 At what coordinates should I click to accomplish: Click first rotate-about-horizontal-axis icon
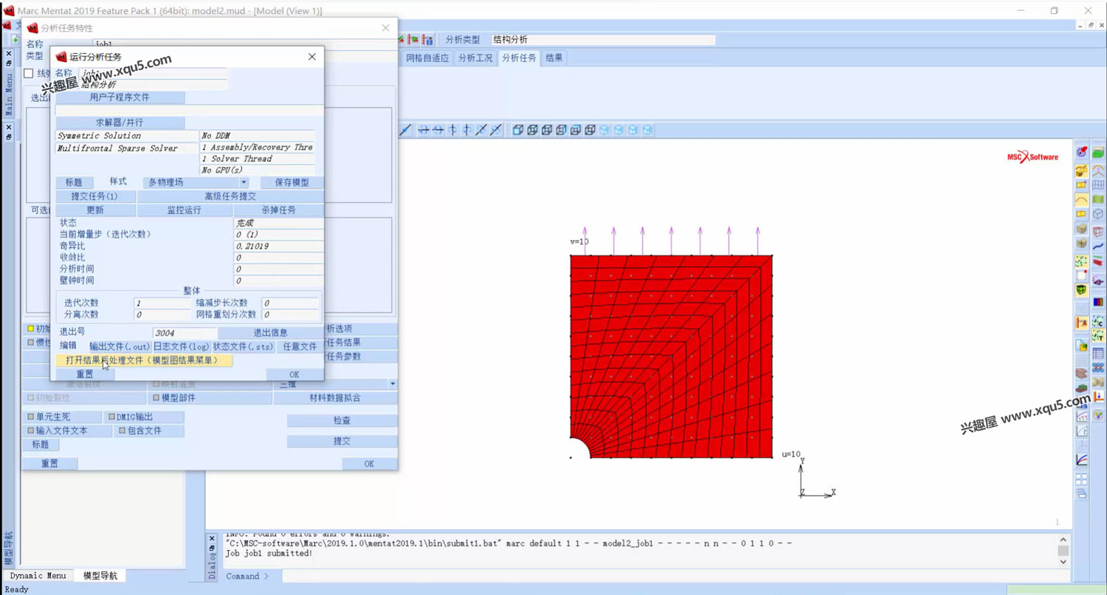pyautogui.click(x=424, y=130)
